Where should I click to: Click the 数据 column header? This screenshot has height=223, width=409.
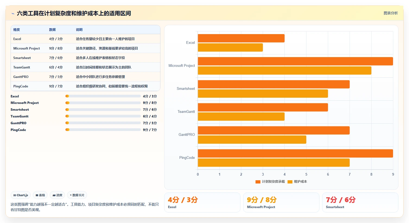point(52,29)
